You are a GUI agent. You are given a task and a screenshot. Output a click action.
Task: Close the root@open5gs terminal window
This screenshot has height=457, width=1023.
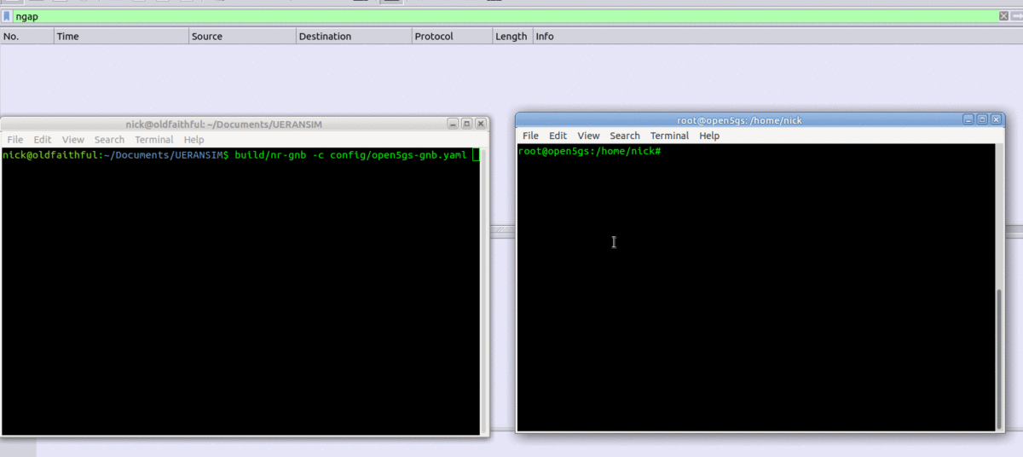point(996,120)
